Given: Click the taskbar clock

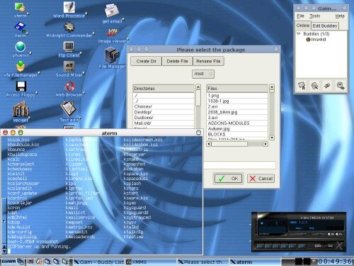Looking at the screenshot, I should coord(335,262).
